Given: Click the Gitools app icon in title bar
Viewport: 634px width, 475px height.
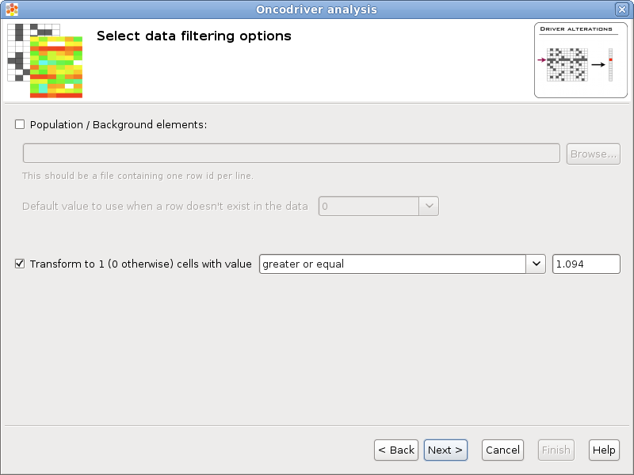Looking at the screenshot, I should pyautogui.click(x=12, y=9).
